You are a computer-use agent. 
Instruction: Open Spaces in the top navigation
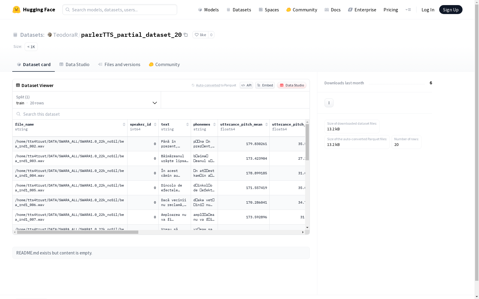point(269,10)
